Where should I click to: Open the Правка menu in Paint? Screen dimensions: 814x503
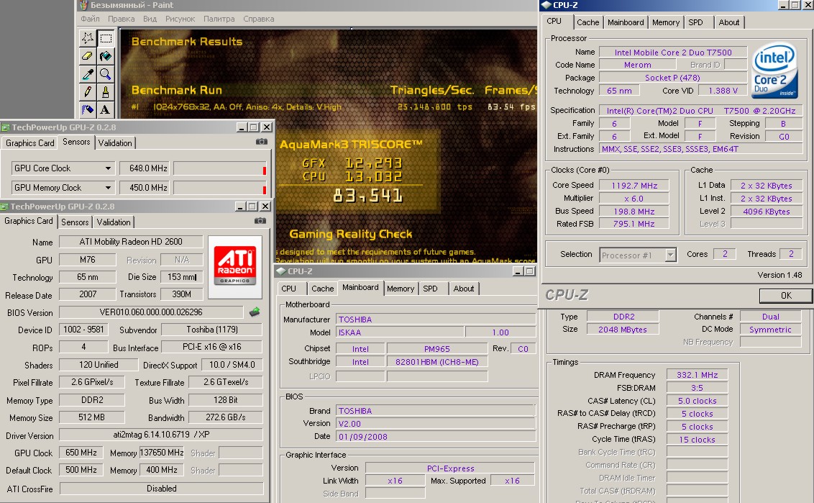[121, 19]
